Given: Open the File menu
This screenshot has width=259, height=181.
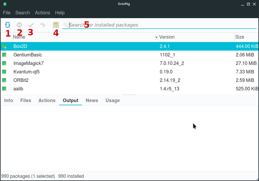Looking at the screenshot, I should (7, 13).
